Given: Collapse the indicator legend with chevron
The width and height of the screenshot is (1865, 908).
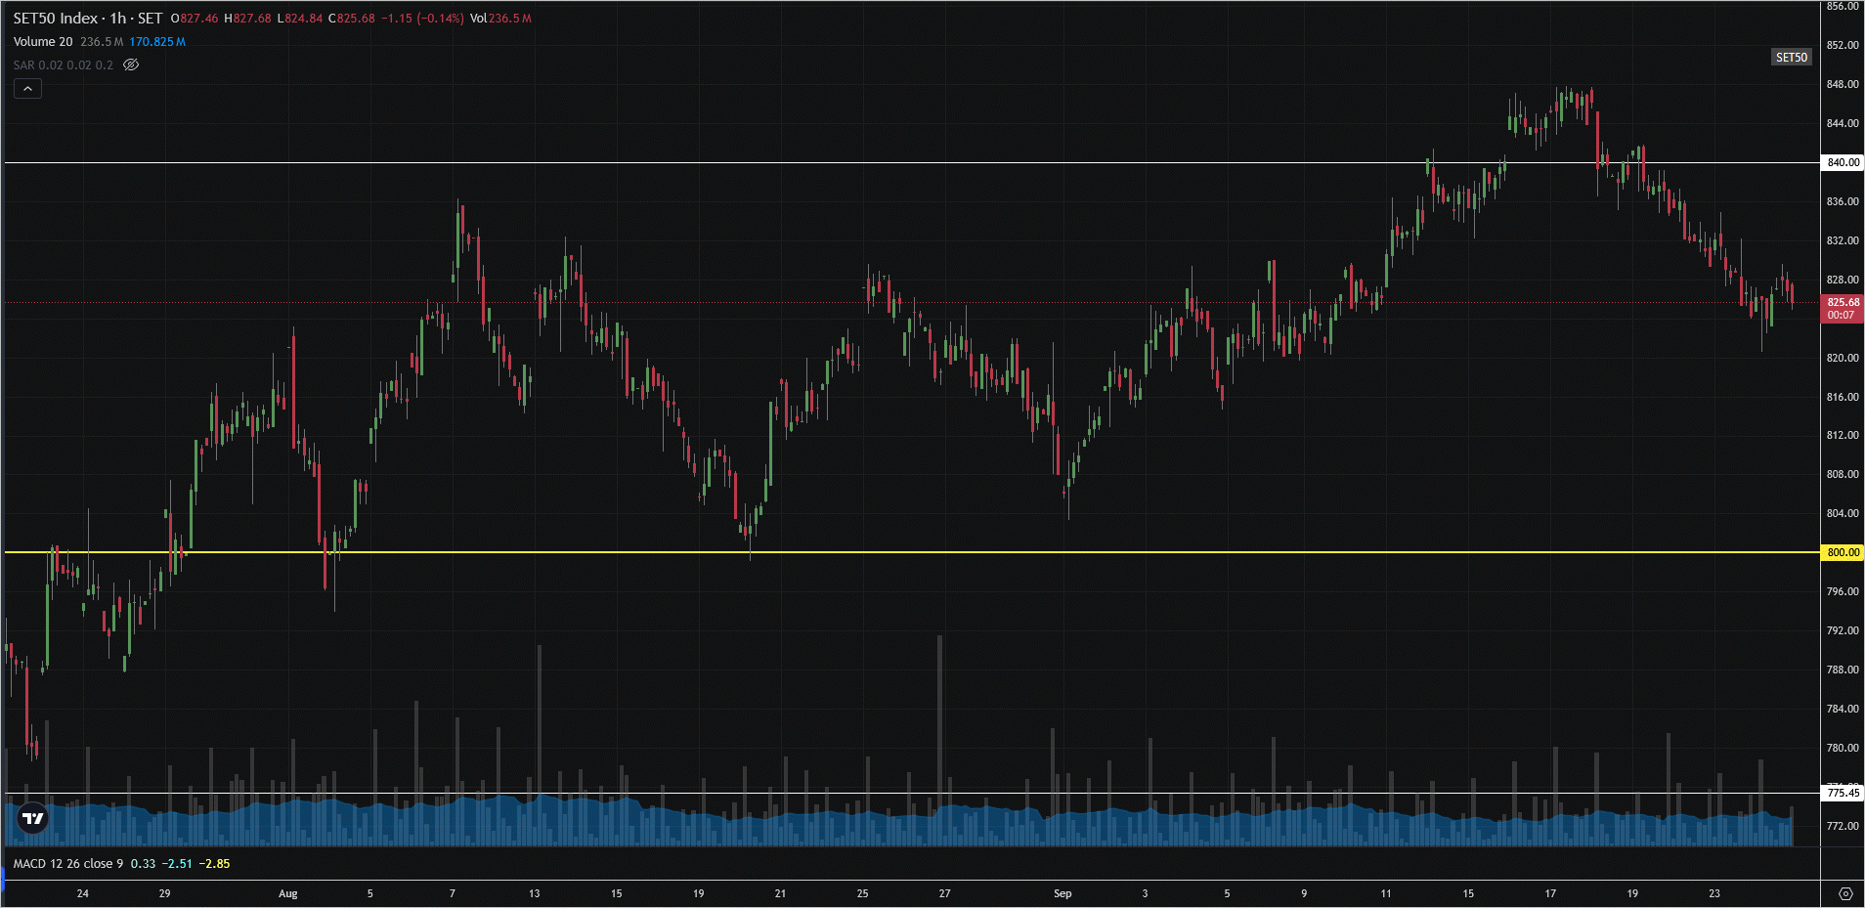Looking at the screenshot, I should click(27, 89).
